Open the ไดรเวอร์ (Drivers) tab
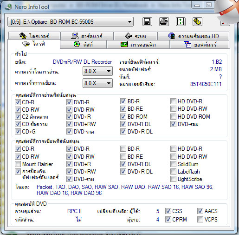The image size is (239, 235). 34,36
